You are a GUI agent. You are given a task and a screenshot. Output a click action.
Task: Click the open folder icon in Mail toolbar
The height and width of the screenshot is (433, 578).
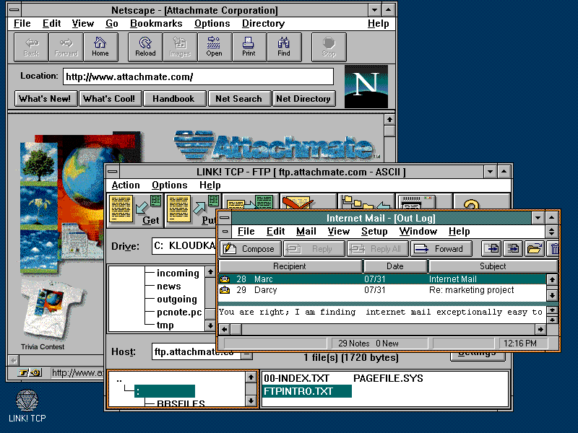pyautogui.click(x=534, y=249)
